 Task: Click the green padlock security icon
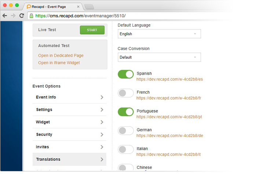[31, 16]
